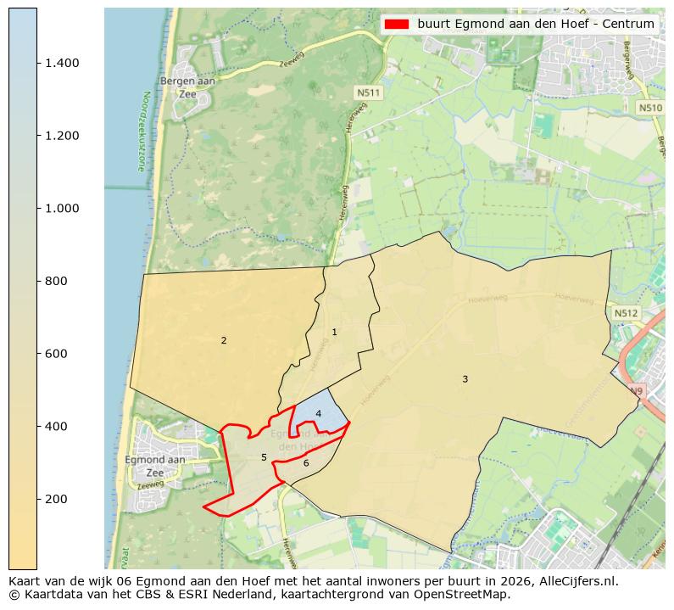Click the '400' colorbar tick label
Image resolution: width=674 pixels, height=610 pixels.
56,427
